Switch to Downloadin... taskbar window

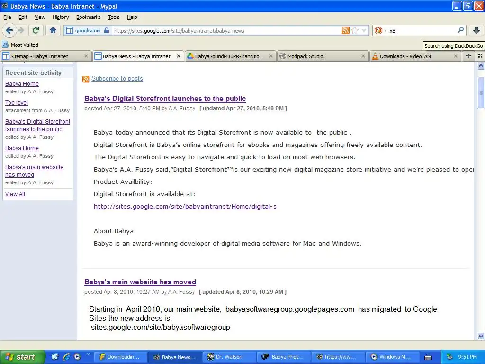pos(120,357)
